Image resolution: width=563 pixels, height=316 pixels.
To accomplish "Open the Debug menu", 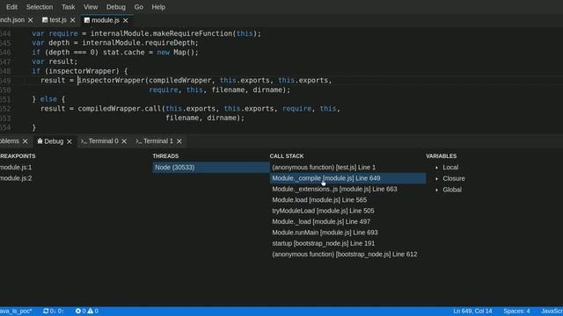I will coord(116,7).
